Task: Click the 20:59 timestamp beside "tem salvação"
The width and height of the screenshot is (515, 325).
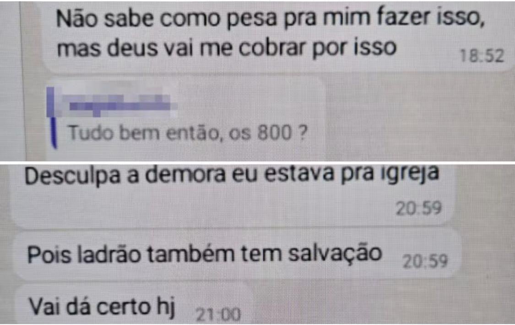Action: [425, 262]
